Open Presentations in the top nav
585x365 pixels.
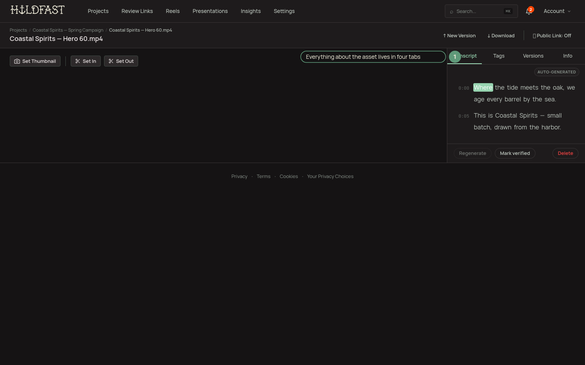[x=210, y=11]
